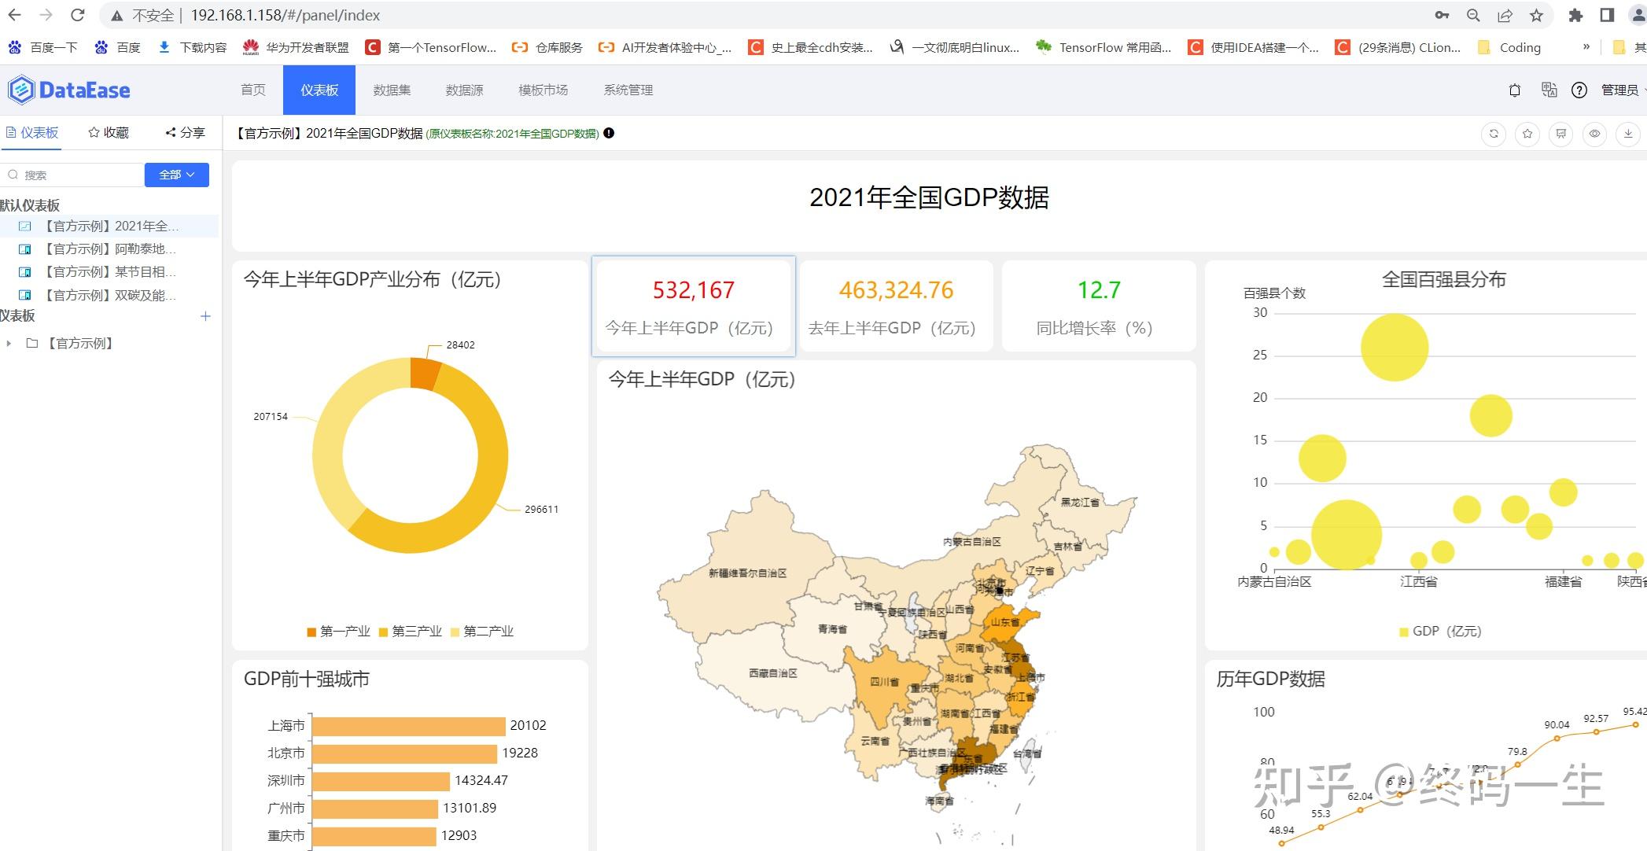
Task: Download the dashboard with the export icon
Action: [x=1628, y=134]
